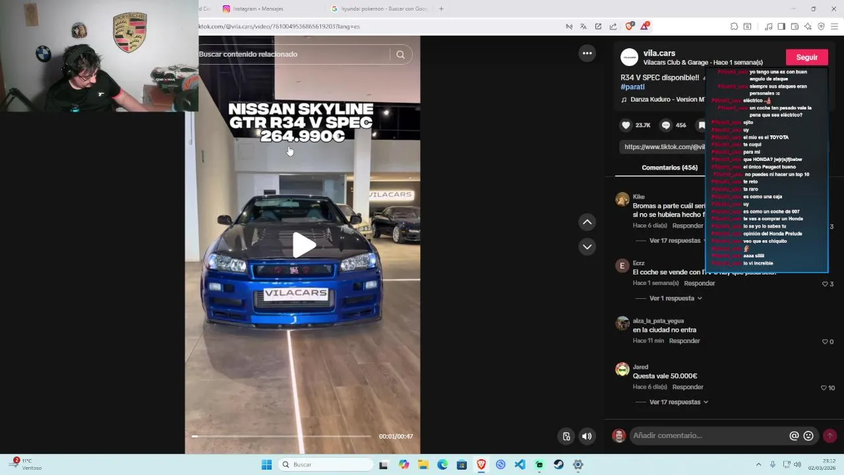Open Brave Rewards triangle icon
Viewport: 844px width, 475px height.
click(x=644, y=26)
